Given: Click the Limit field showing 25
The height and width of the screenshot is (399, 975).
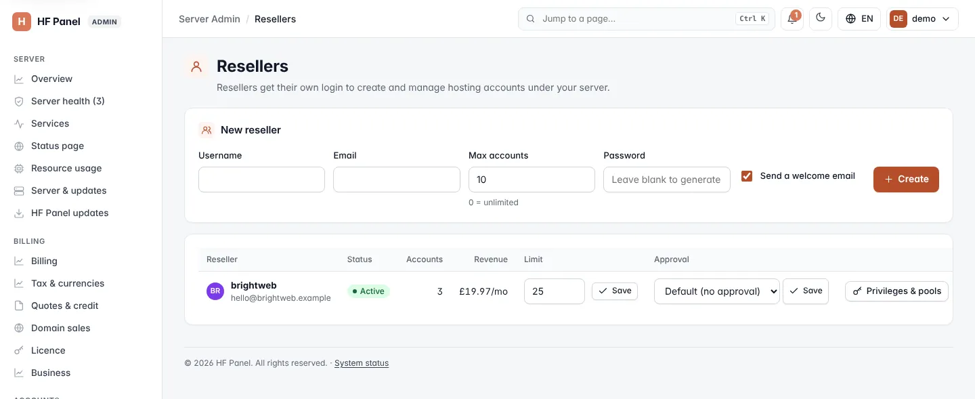Looking at the screenshot, I should click(x=555, y=291).
